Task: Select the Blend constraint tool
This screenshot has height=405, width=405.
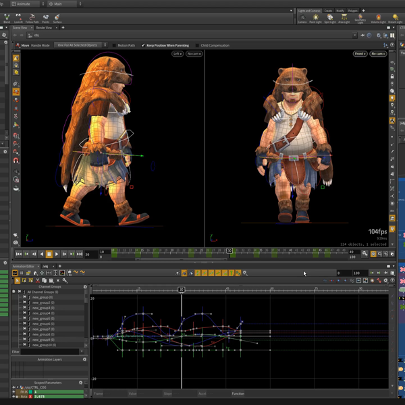Action: (x=7, y=18)
